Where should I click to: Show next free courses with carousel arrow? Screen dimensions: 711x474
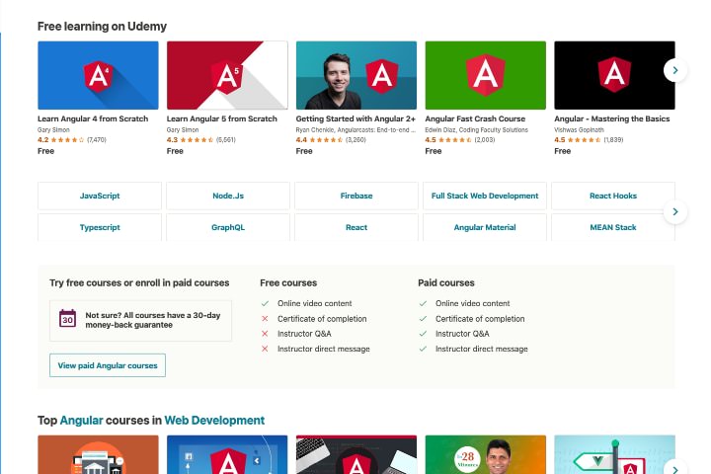[675, 70]
